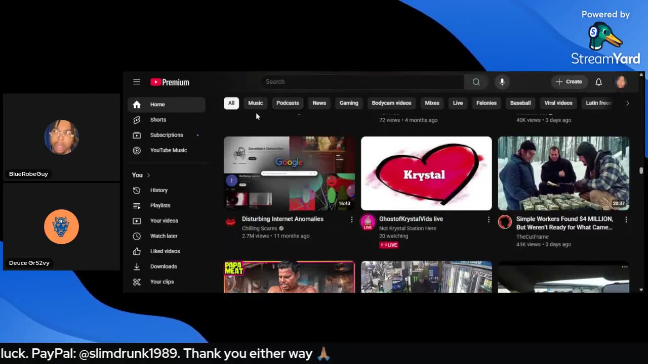Click the Create button
648x364 pixels.
click(569, 82)
